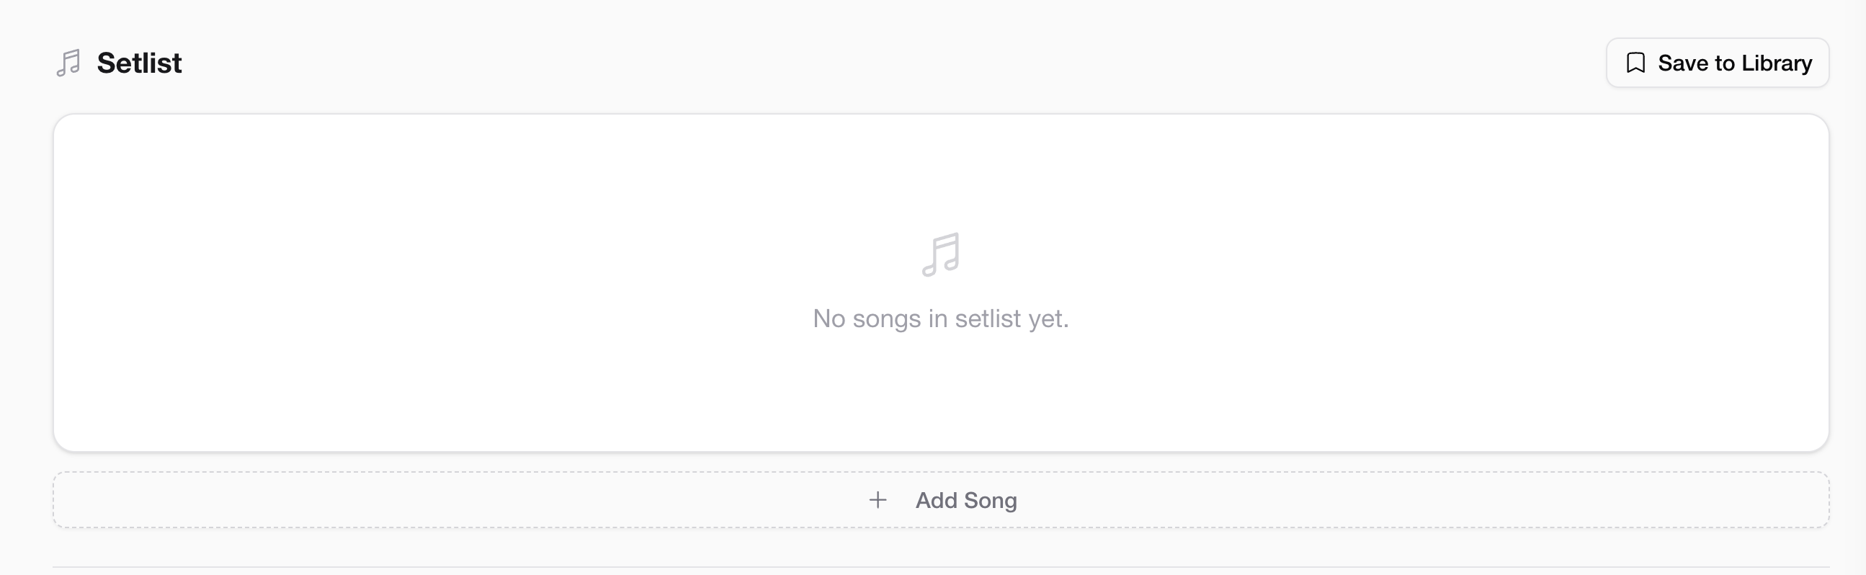Click the dashed Add Song box
The height and width of the screenshot is (575, 1866).
(x=1304, y=499)
